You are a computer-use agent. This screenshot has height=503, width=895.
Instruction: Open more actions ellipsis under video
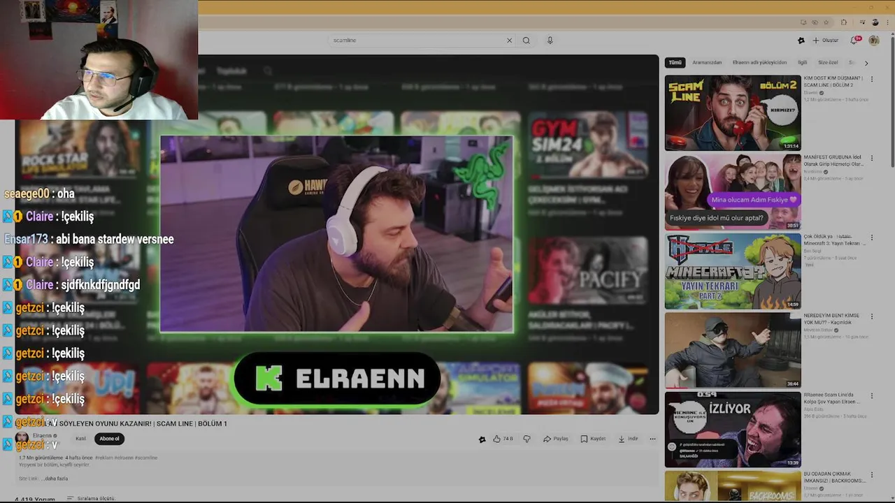(652, 439)
